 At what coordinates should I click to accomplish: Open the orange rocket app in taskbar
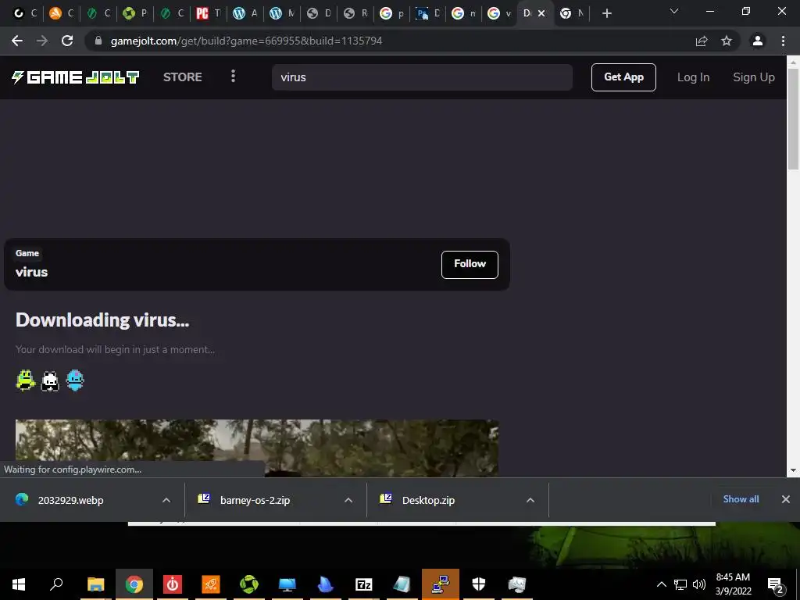tap(211, 584)
